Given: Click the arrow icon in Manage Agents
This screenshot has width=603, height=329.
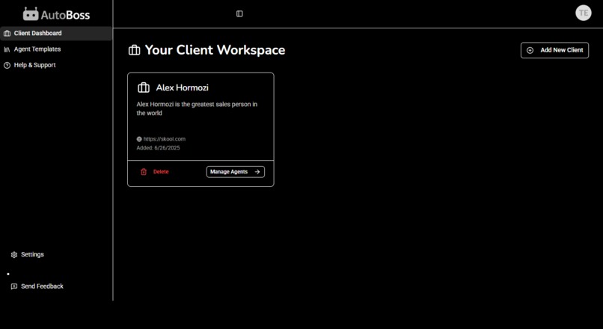Looking at the screenshot, I should pos(257,172).
